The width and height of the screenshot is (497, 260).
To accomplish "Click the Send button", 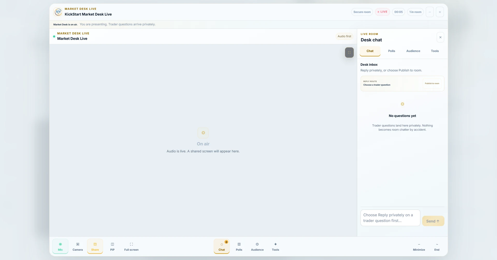I will [x=433, y=221].
